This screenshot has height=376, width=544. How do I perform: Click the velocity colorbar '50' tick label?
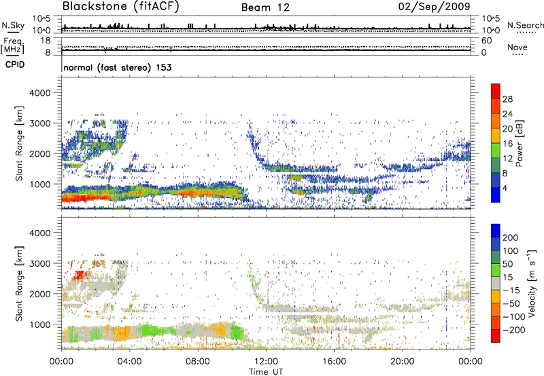[507, 264]
